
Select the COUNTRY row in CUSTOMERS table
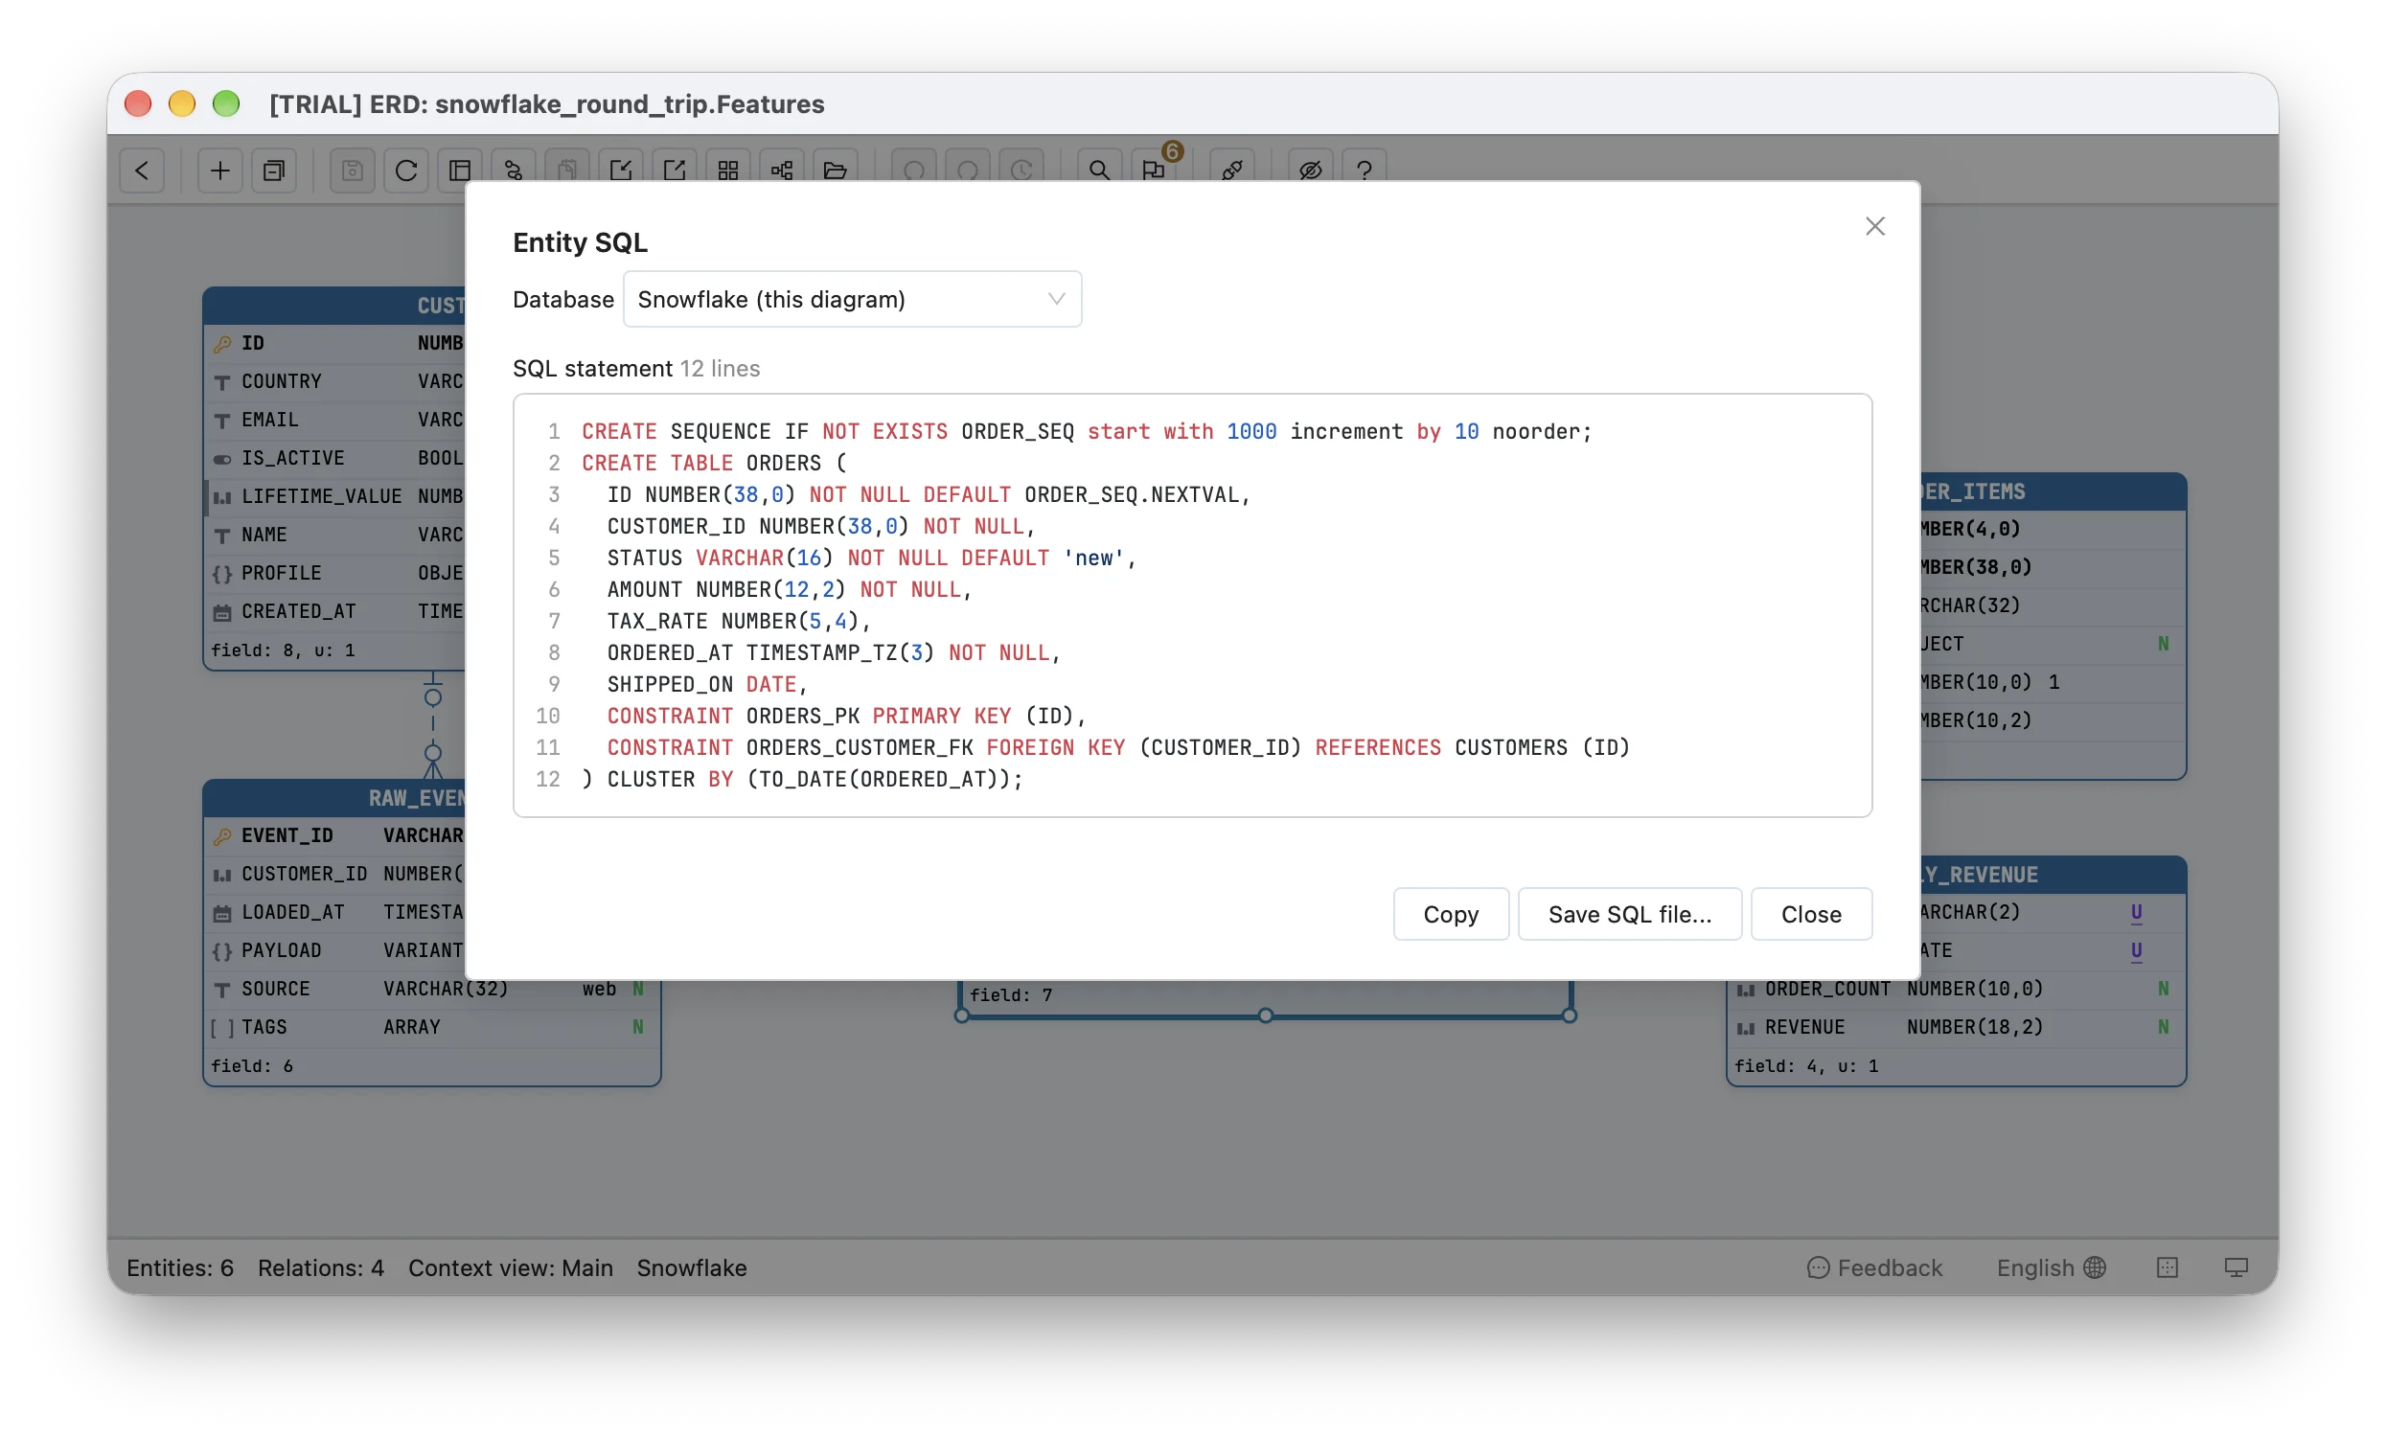point(335,381)
